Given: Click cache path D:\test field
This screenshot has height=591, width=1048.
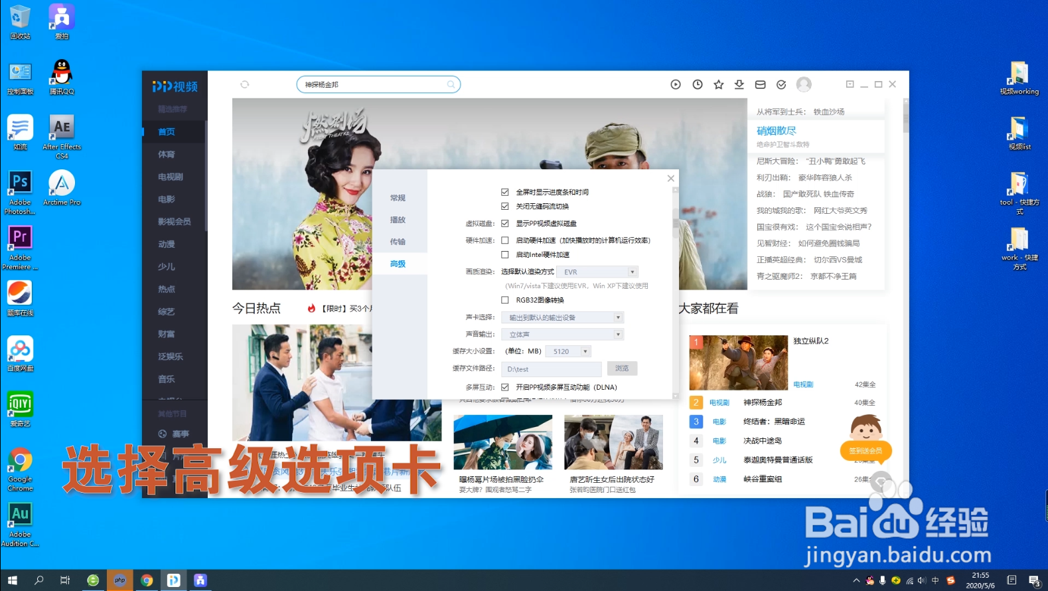Looking at the screenshot, I should [x=552, y=369].
